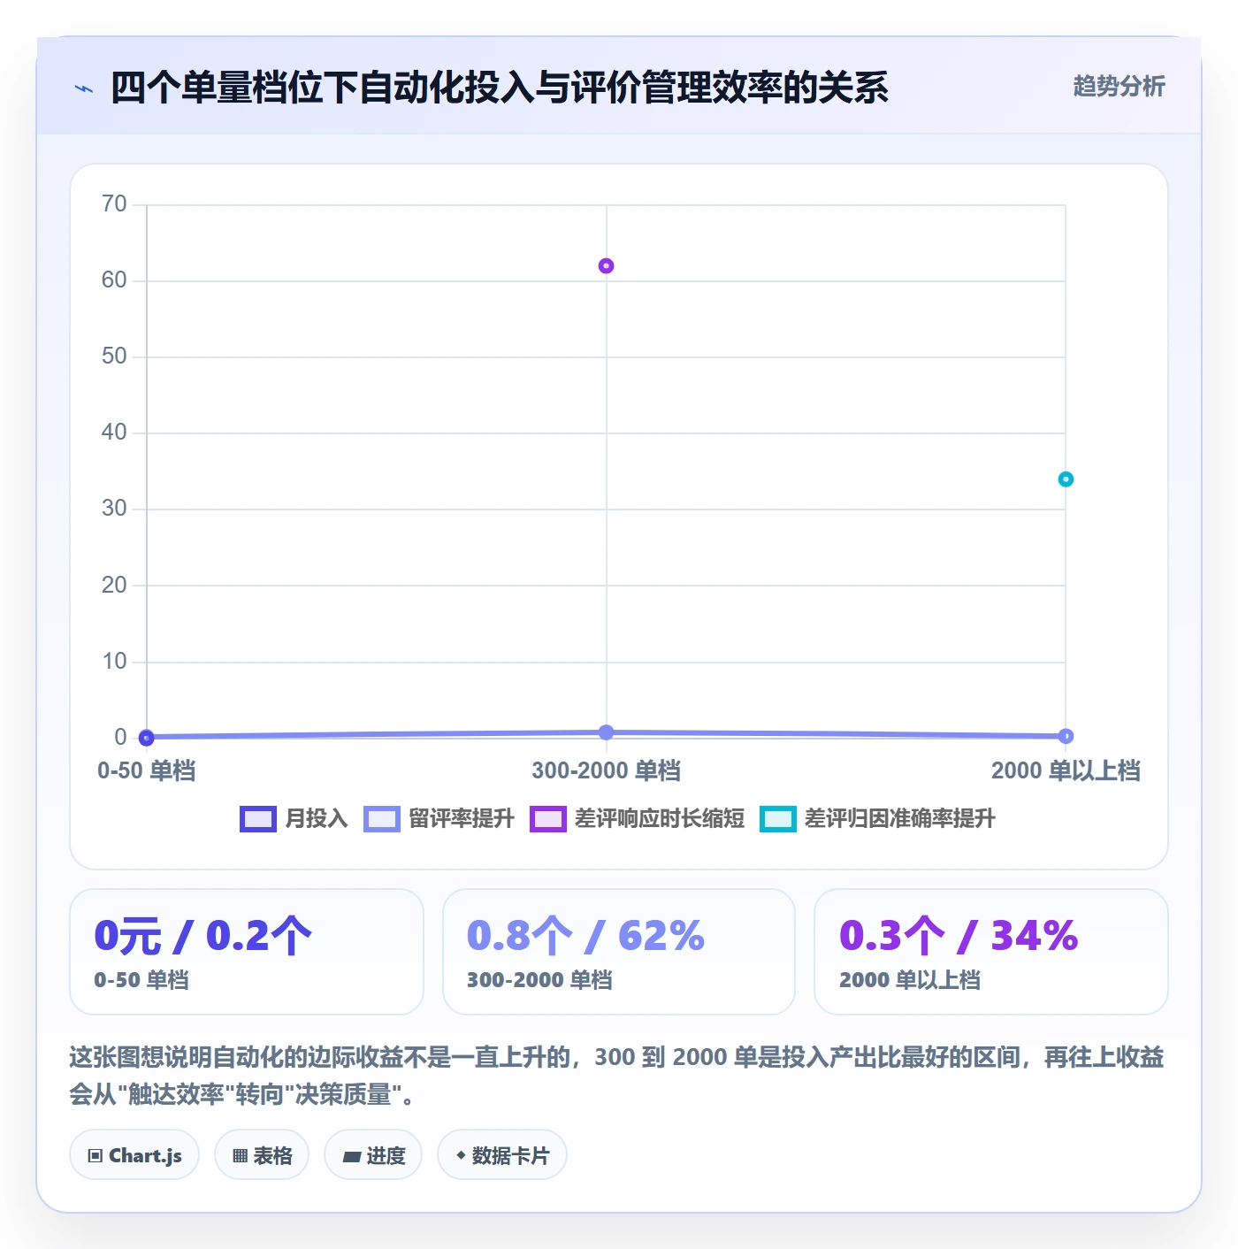The height and width of the screenshot is (1249, 1238).
Task: Toggle the 差评归因准确率提升 legend series
Action: pyautogui.click(x=877, y=818)
